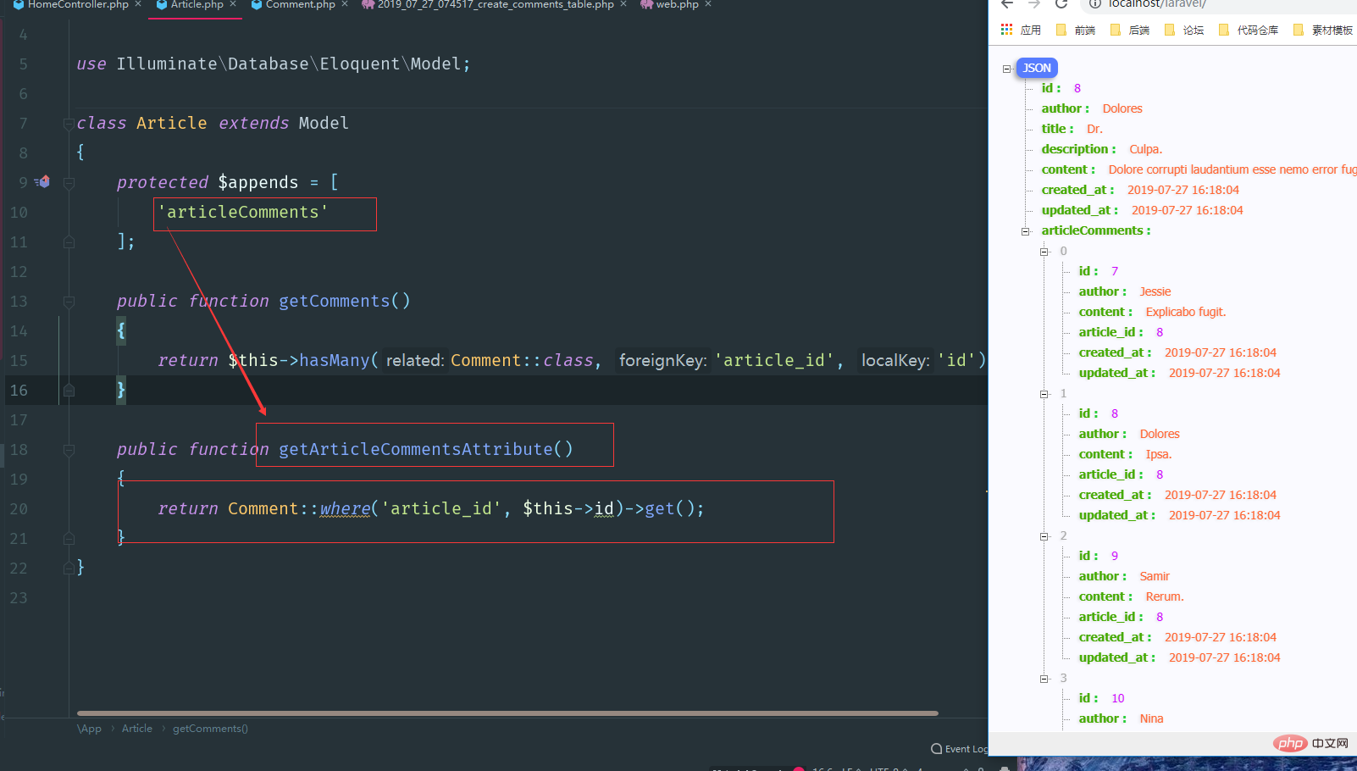Collapse comment item 2 in the JSON tree
This screenshot has height=771, width=1357.
(1044, 536)
